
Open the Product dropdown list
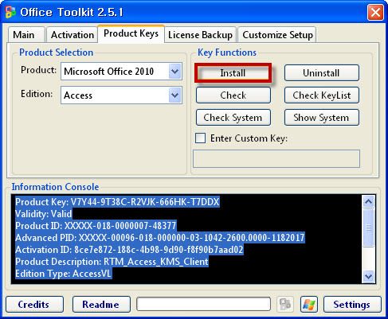click(174, 71)
